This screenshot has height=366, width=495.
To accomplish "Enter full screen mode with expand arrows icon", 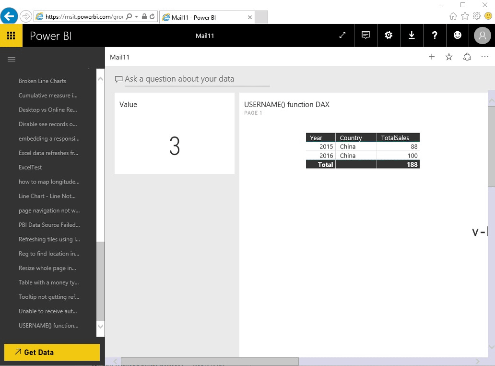I will tap(342, 36).
